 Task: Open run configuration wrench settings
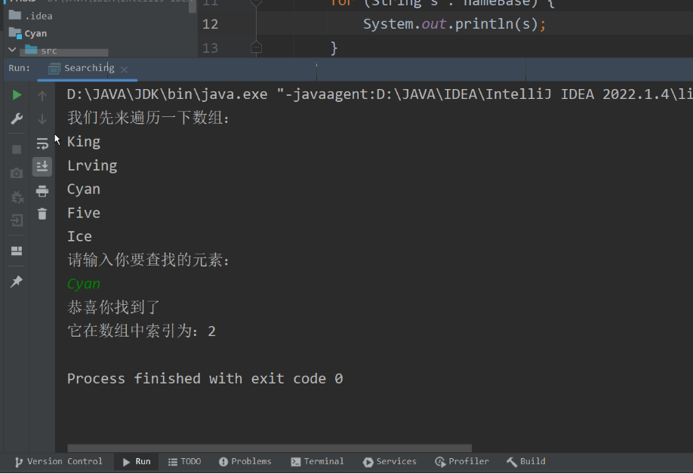pos(17,119)
